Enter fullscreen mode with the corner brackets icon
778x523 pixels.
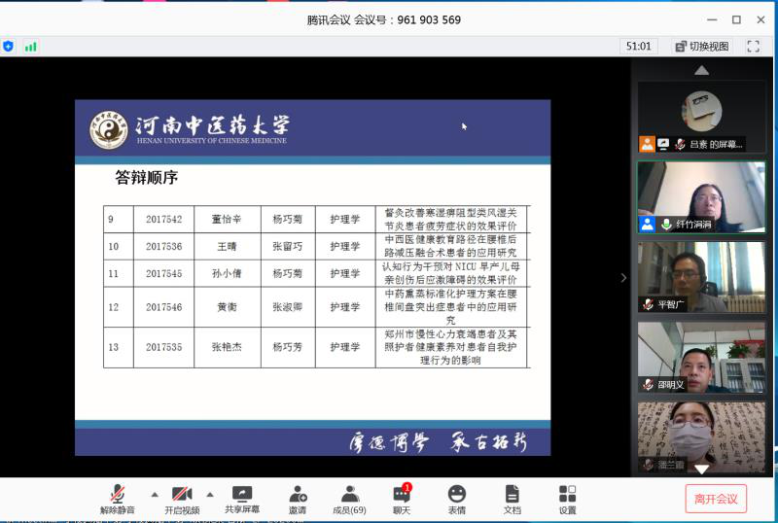(x=753, y=46)
